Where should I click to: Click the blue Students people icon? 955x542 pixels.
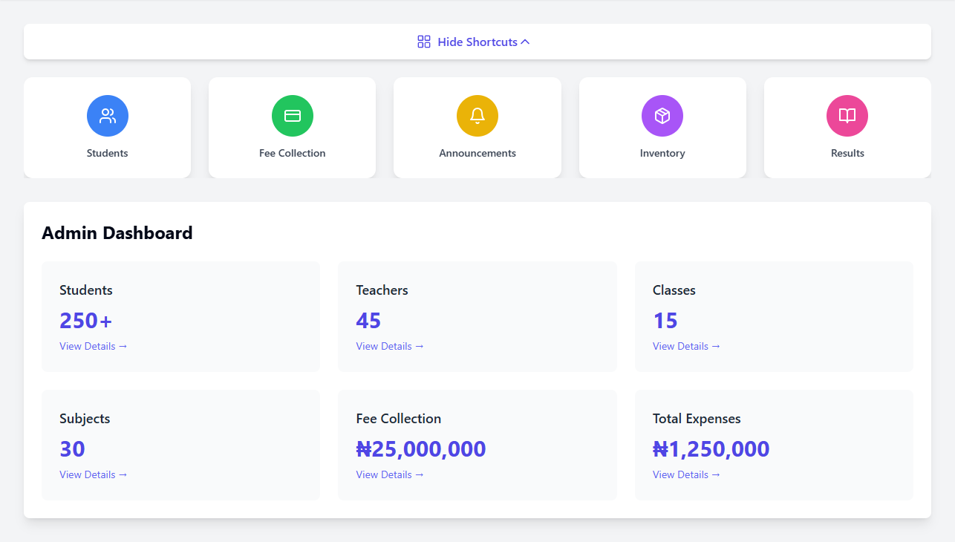pos(108,116)
